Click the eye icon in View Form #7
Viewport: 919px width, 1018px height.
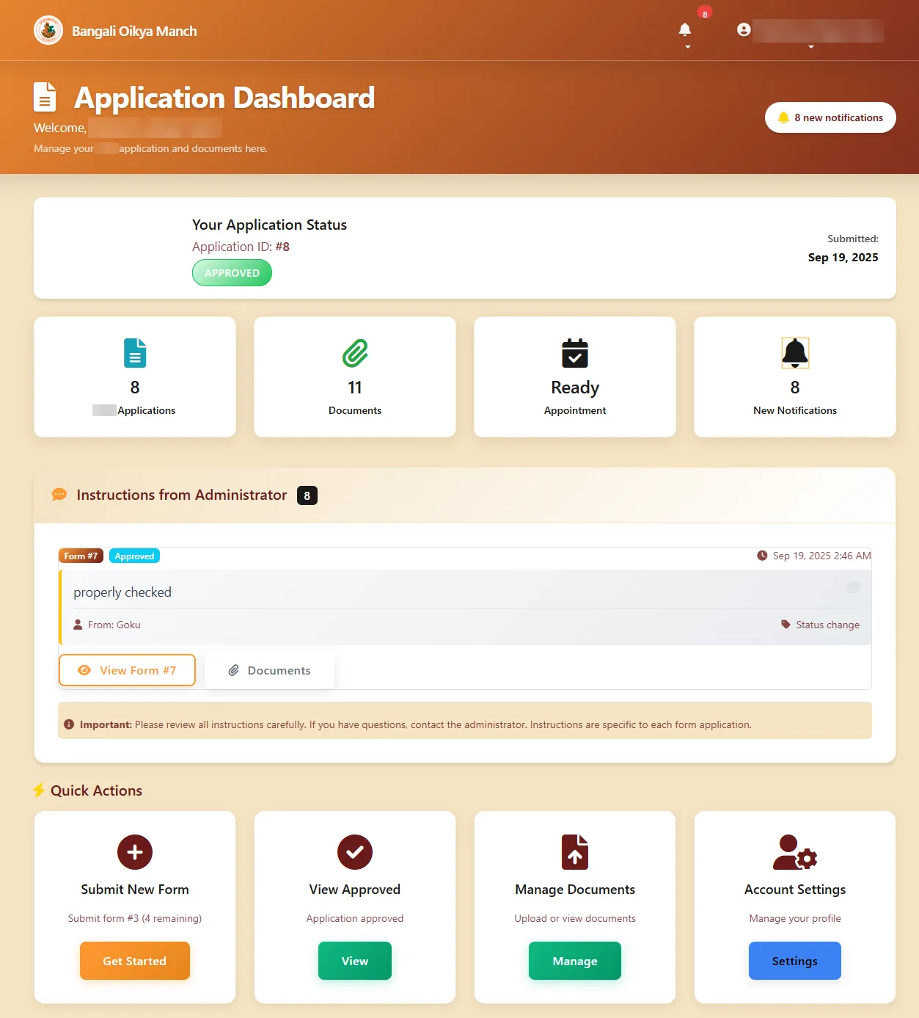pyautogui.click(x=84, y=670)
